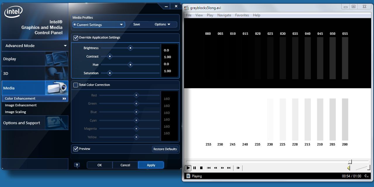374x187 pixels.
Task: Click the Intel logo
Action: pyautogui.click(x=13, y=12)
